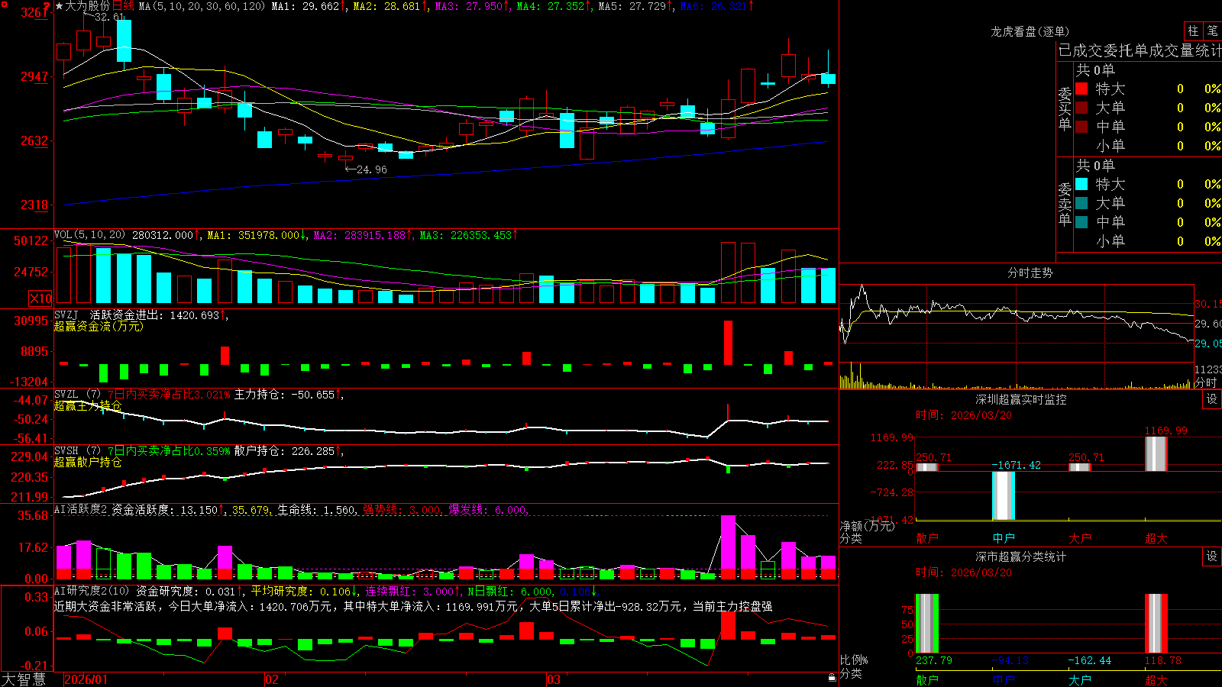
Task: Click the -1671.42 中户 bar in 实时监控
Action: point(1004,496)
